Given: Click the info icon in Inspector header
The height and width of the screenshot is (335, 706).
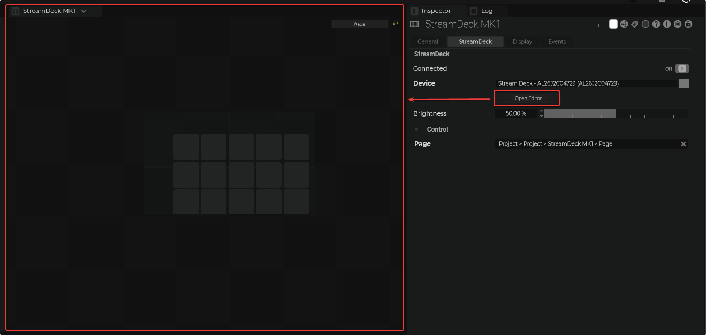Looking at the screenshot, I should 667,24.
